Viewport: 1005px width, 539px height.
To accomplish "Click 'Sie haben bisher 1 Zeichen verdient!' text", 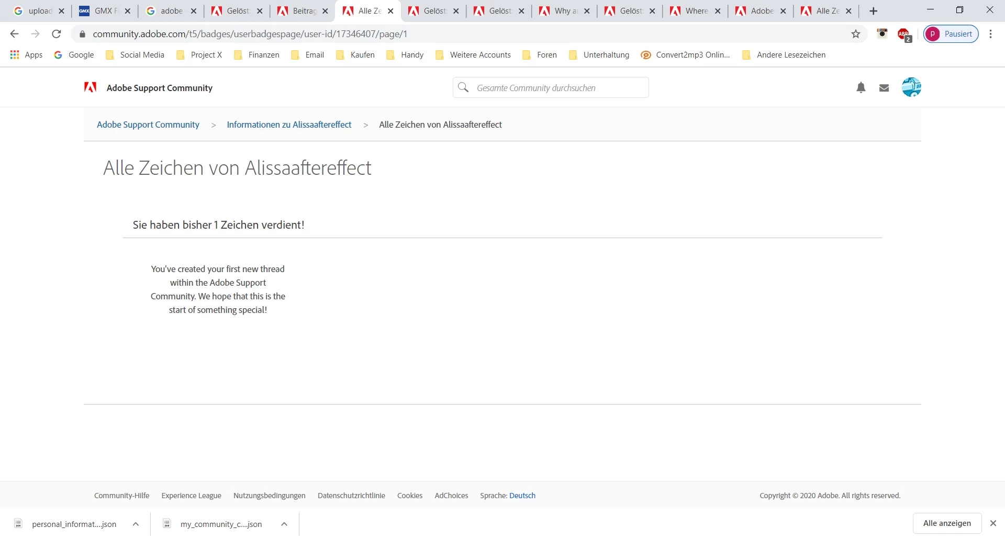I will tap(218, 225).
